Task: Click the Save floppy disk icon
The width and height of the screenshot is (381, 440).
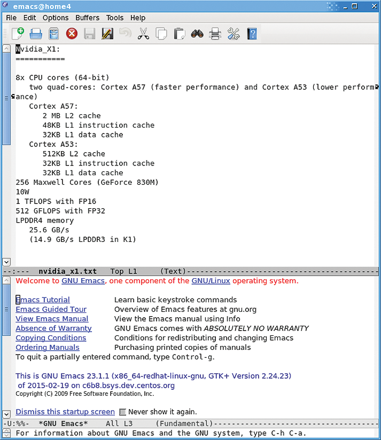Action: (x=90, y=34)
